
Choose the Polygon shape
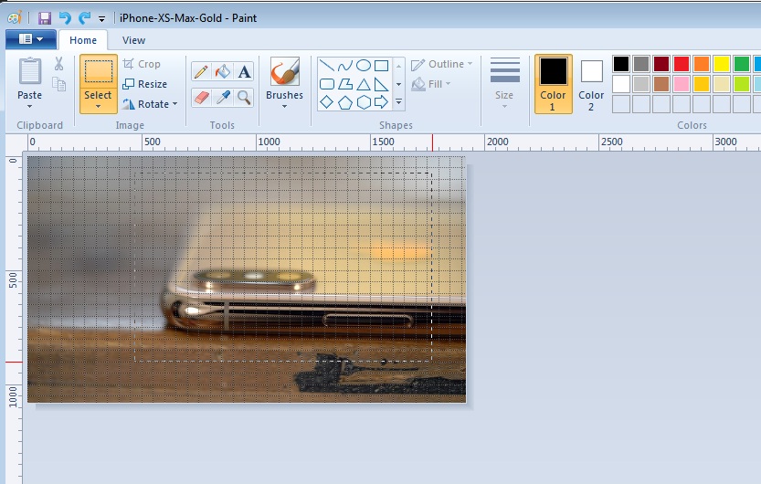[345, 84]
